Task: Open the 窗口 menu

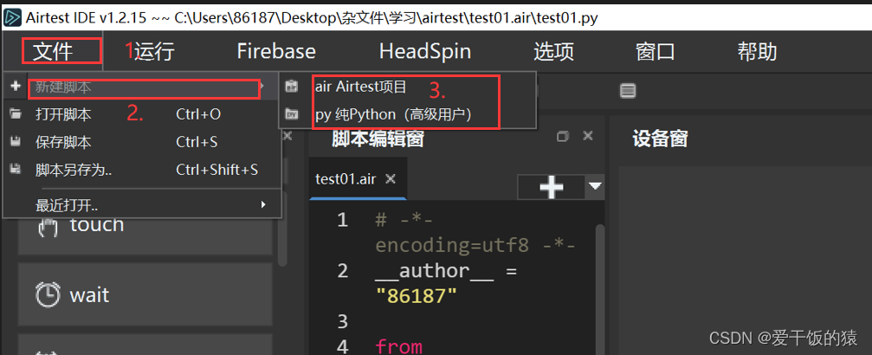Action: pos(656,51)
